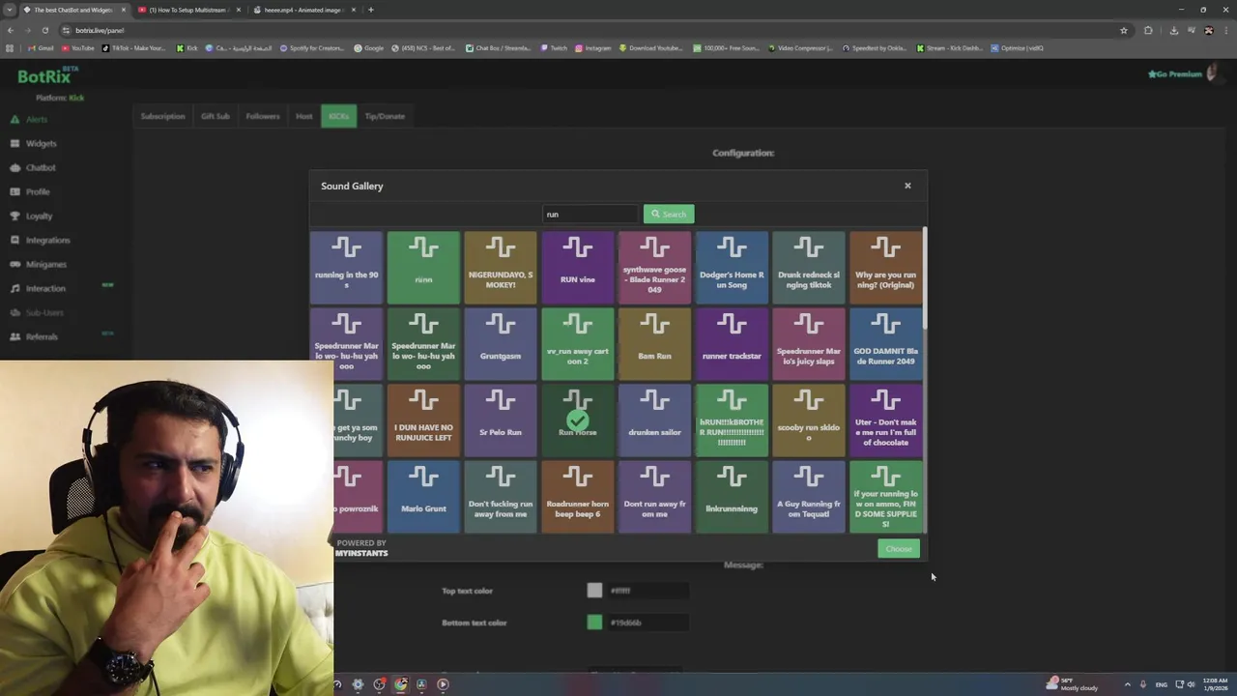The height and width of the screenshot is (696, 1237).
Task: Switch to the Host tab
Action: (x=303, y=116)
